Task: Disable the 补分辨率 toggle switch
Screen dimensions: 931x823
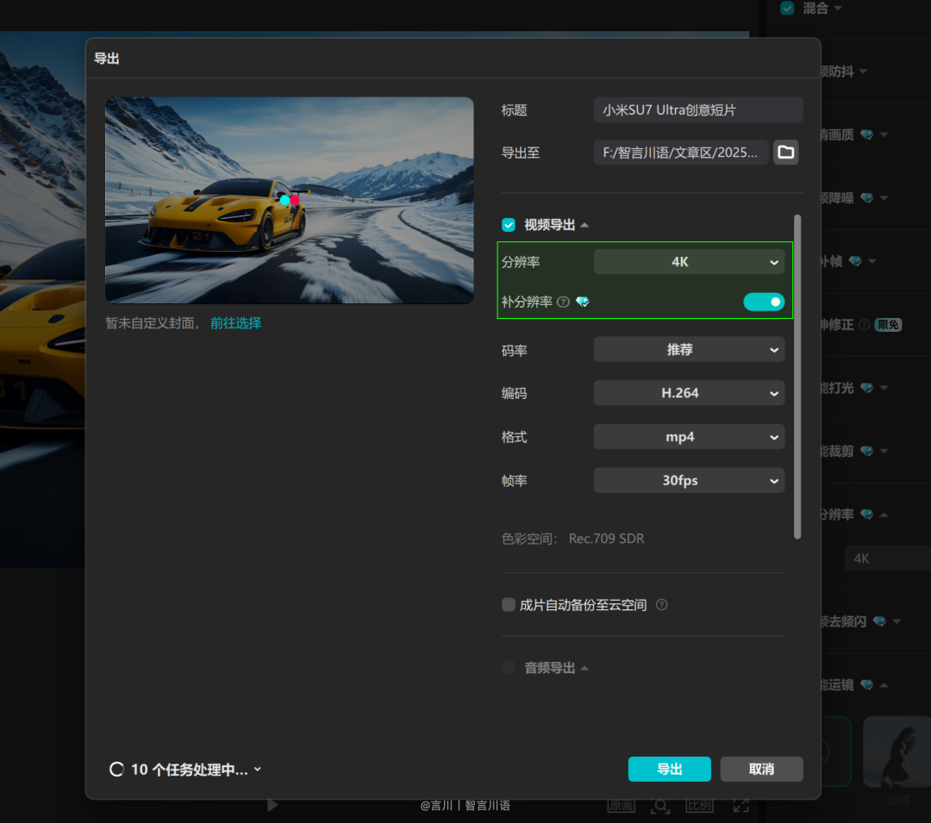Action: (x=764, y=302)
